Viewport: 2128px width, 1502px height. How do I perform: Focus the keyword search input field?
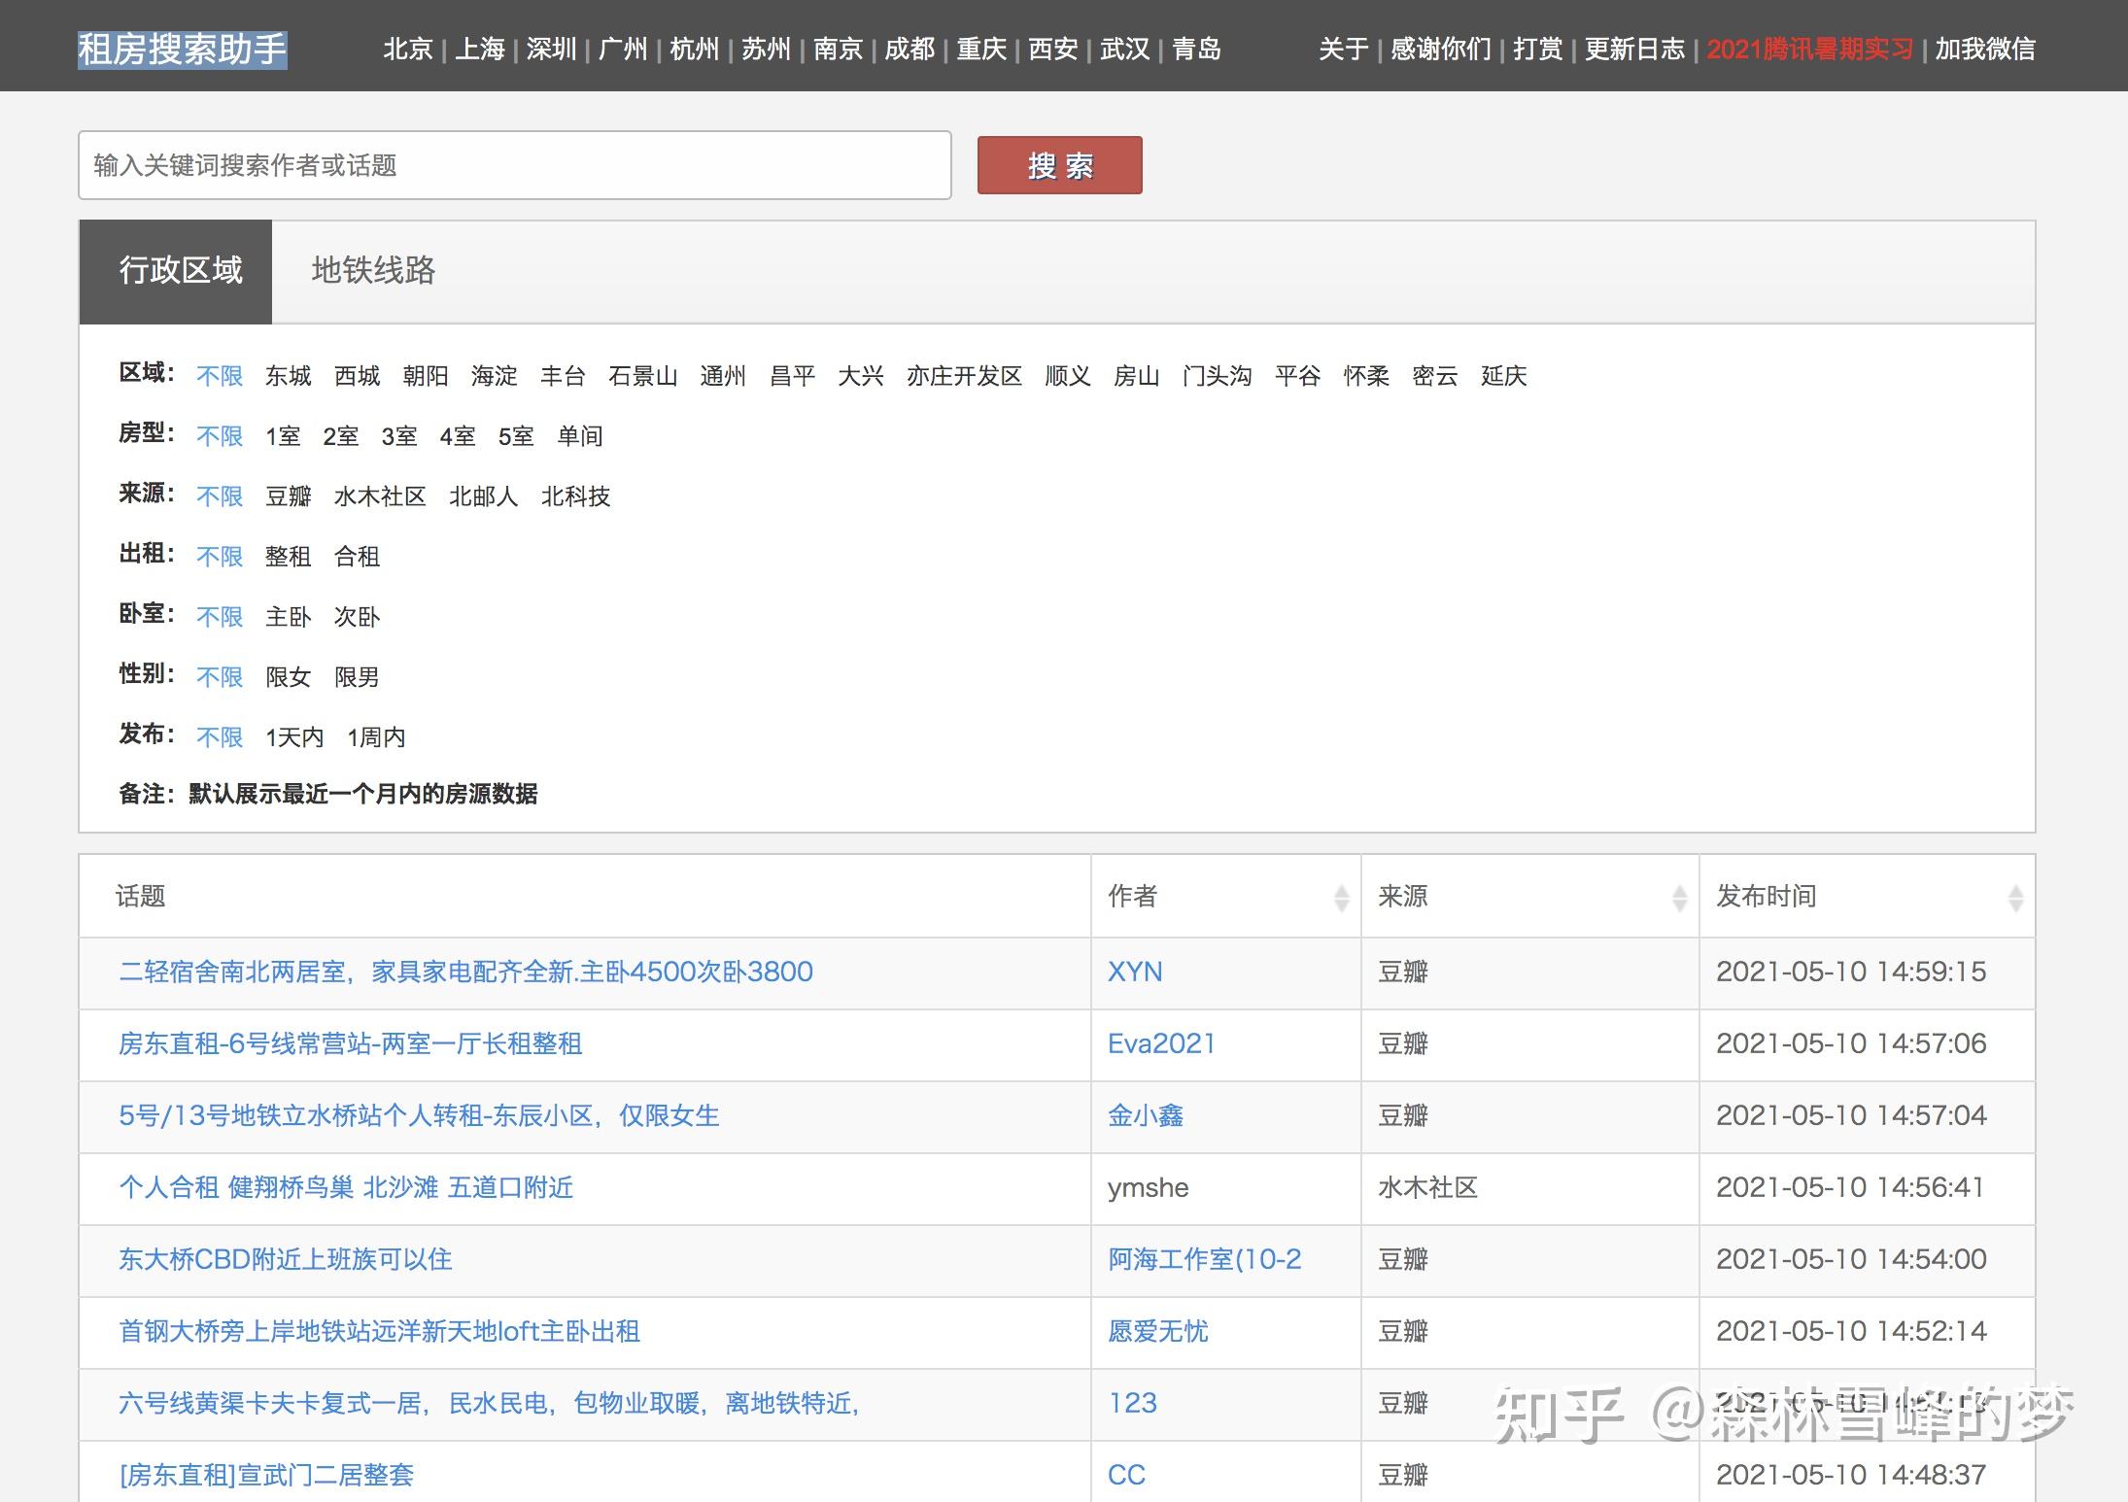(x=514, y=166)
